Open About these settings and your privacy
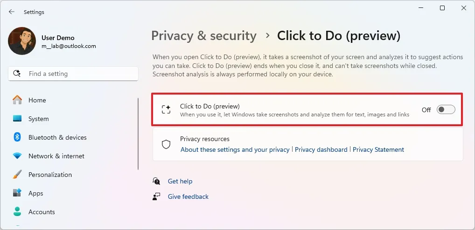This screenshot has height=230, width=475. [235, 149]
